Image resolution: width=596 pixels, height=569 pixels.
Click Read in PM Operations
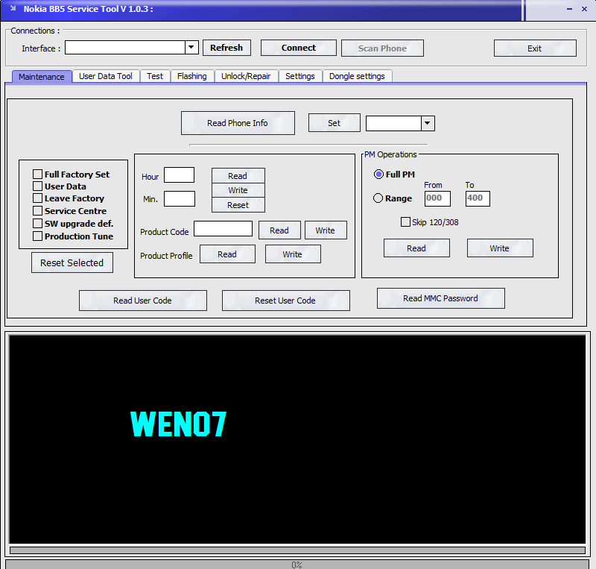(x=416, y=248)
